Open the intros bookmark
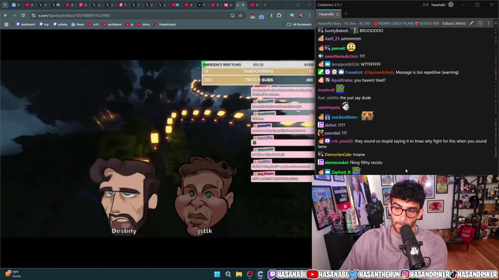The height and width of the screenshot is (280, 499). tap(143, 24)
